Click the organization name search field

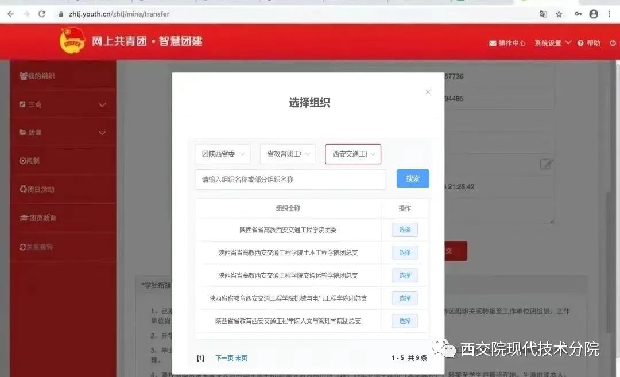click(290, 179)
